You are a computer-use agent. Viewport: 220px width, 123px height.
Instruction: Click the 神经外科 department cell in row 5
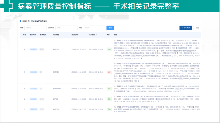(x=56, y=109)
